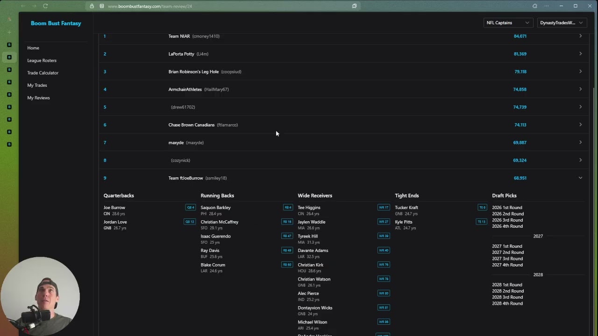Open My Trades in the sidebar
The width and height of the screenshot is (598, 336).
pyautogui.click(x=37, y=85)
